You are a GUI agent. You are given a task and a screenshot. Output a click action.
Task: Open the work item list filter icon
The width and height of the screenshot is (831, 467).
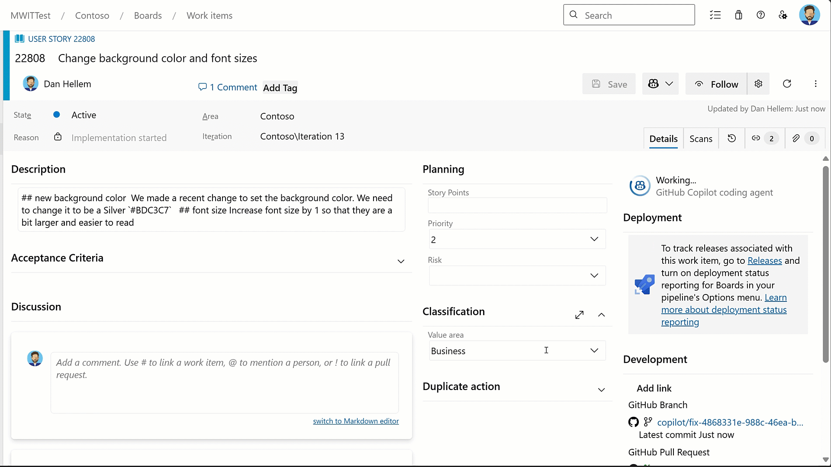point(715,15)
